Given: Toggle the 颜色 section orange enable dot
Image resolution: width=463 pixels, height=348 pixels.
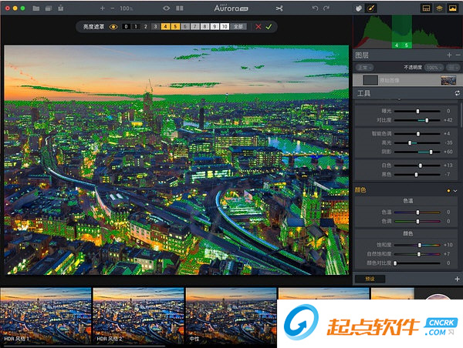Looking at the screenshot, I should [x=448, y=191].
